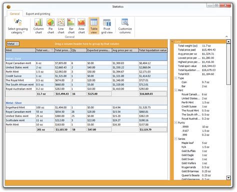This screenshot has width=237, height=192.
Task: Click the side panel scrollbar thumb
Action: click(x=228, y=64)
